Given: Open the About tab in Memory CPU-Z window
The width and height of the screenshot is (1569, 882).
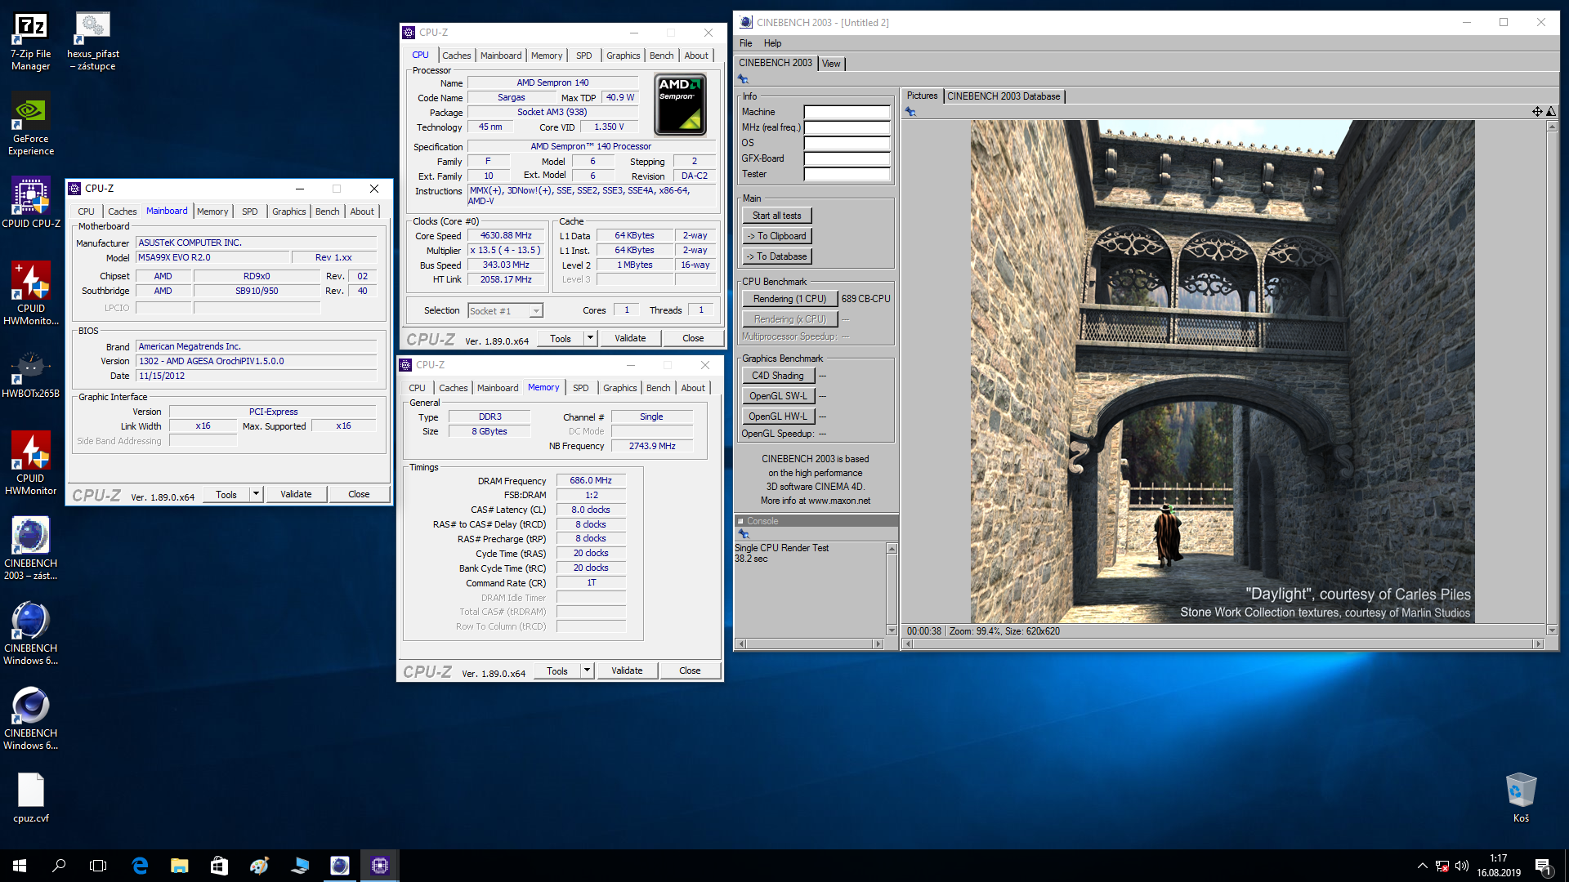Looking at the screenshot, I should tap(693, 388).
